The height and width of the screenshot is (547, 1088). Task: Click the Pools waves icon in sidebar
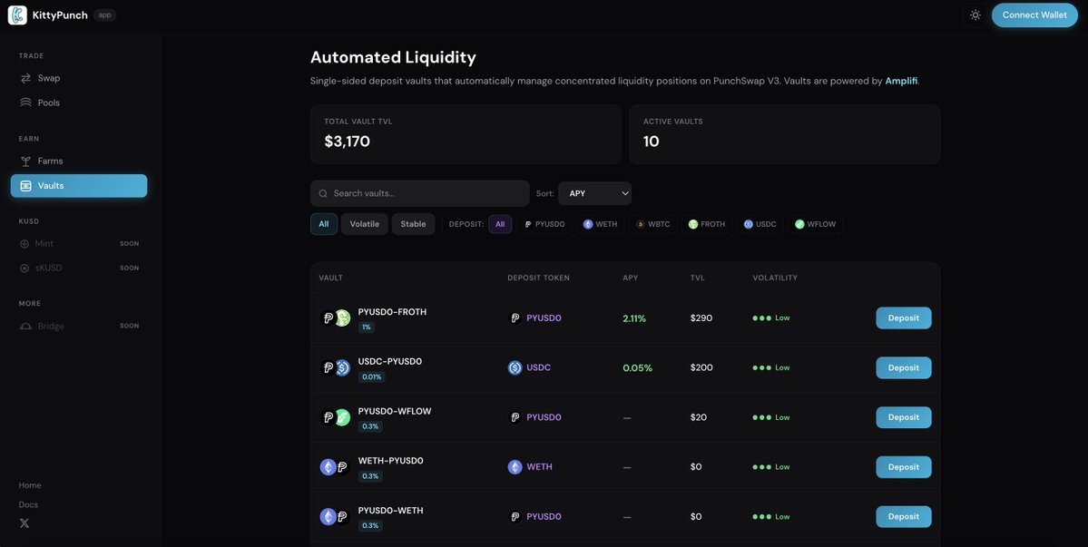25,103
